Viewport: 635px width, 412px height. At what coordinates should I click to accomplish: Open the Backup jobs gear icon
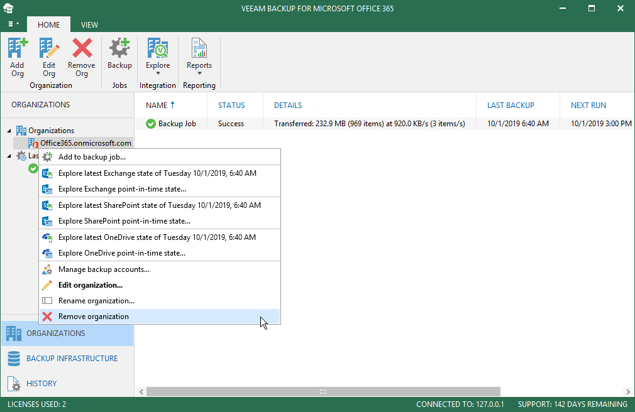click(x=119, y=48)
